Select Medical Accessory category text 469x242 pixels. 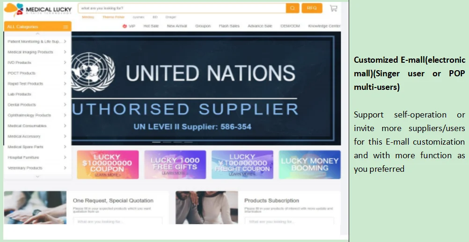pos(24,136)
